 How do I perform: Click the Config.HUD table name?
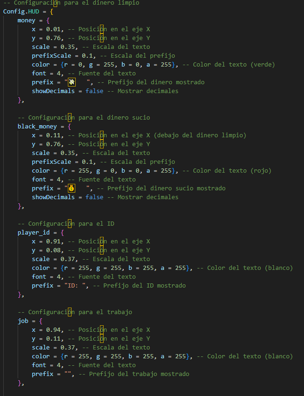21,12
